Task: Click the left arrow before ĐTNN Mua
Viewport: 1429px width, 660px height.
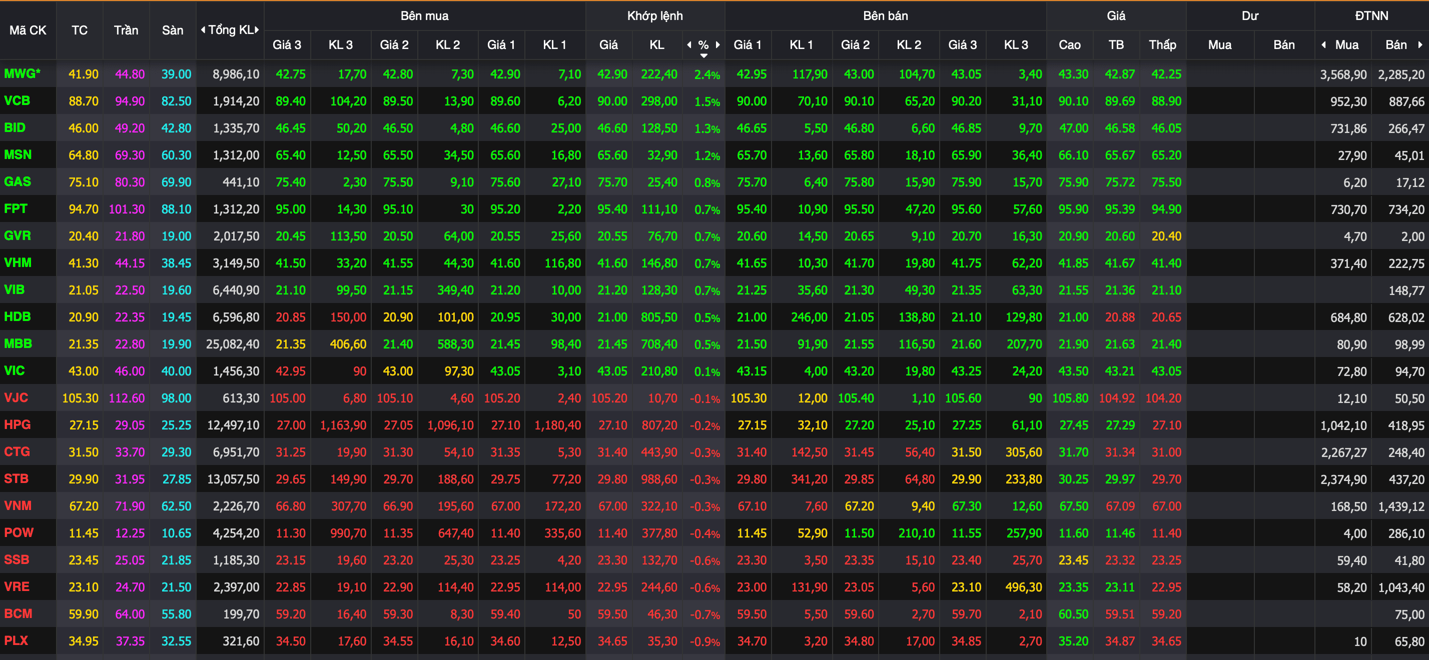Action: click(1324, 45)
